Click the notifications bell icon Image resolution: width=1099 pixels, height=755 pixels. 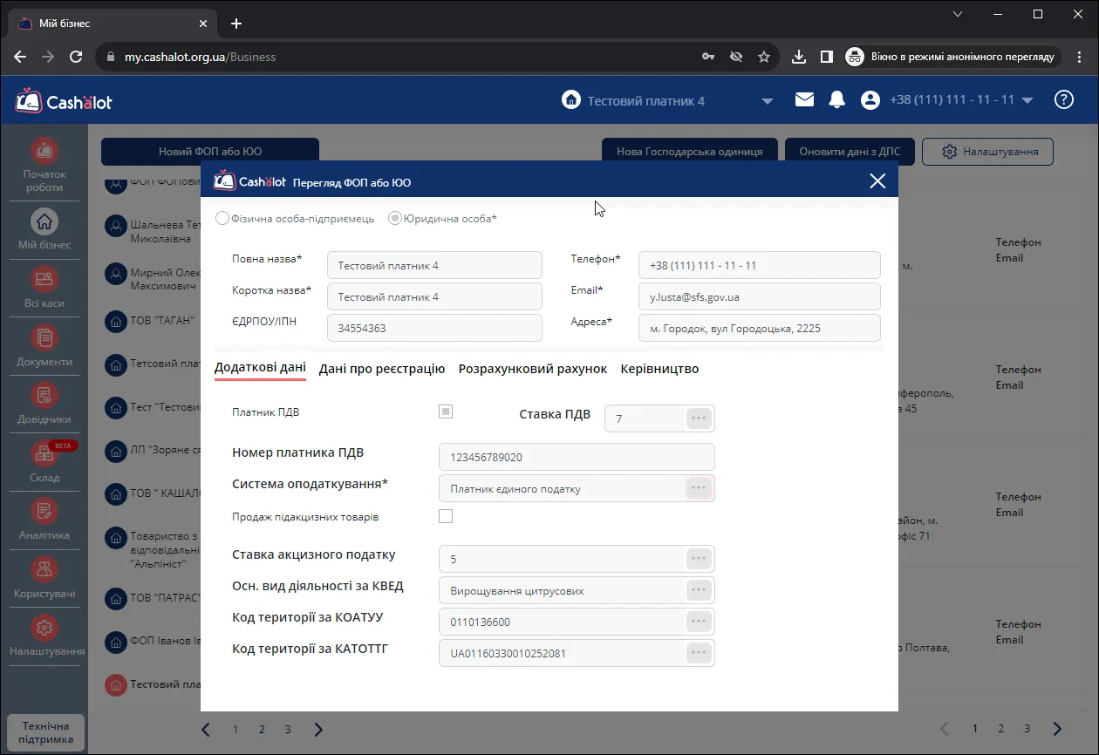[x=836, y=100]
